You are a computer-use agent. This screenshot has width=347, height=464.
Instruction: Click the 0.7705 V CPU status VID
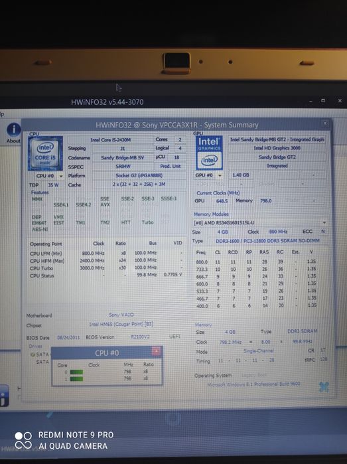(x=173, y=275)
